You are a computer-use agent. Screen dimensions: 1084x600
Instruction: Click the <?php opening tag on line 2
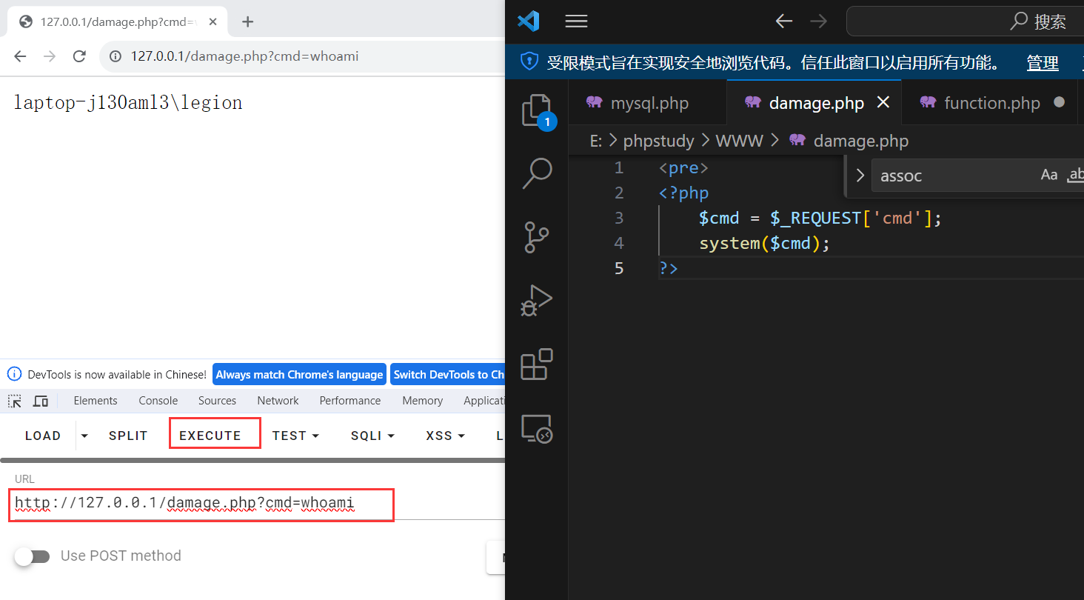683,193
